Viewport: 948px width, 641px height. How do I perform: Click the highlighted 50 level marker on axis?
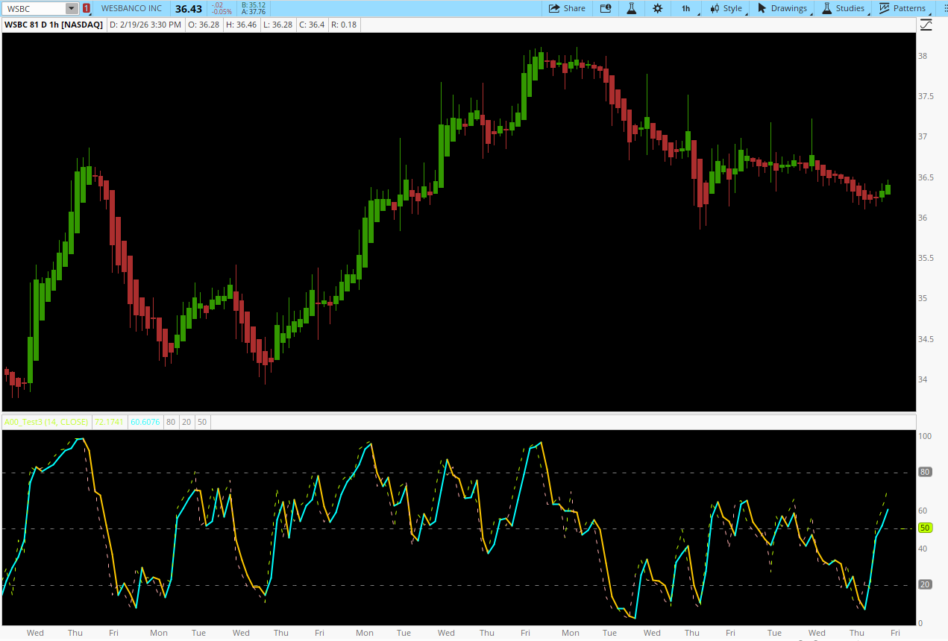(925, 528)
